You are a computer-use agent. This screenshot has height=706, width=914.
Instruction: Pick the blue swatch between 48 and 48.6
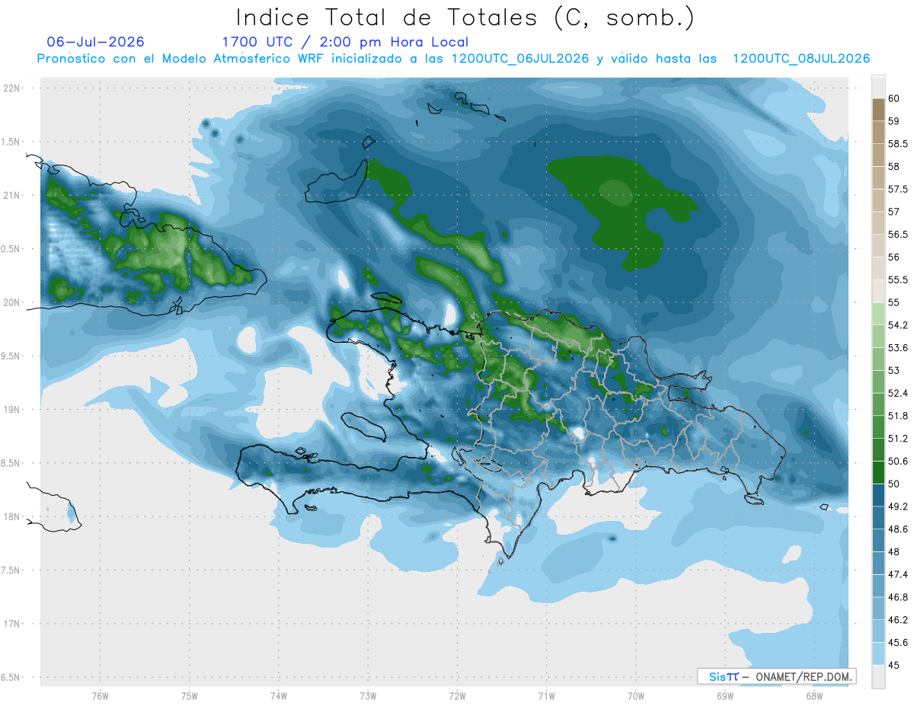pyautogui.click(x=878, y=541)
